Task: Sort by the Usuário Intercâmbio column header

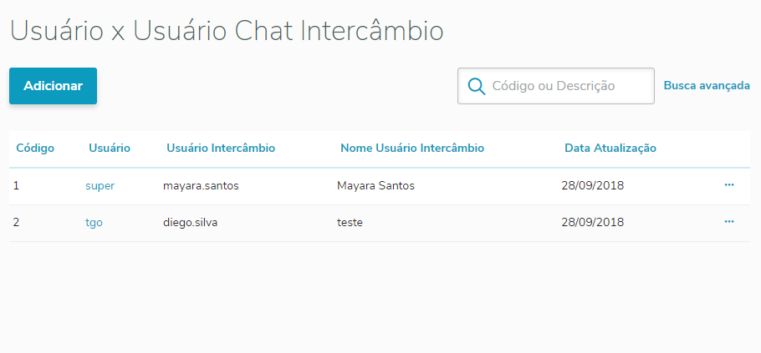Action: [221, 149]
